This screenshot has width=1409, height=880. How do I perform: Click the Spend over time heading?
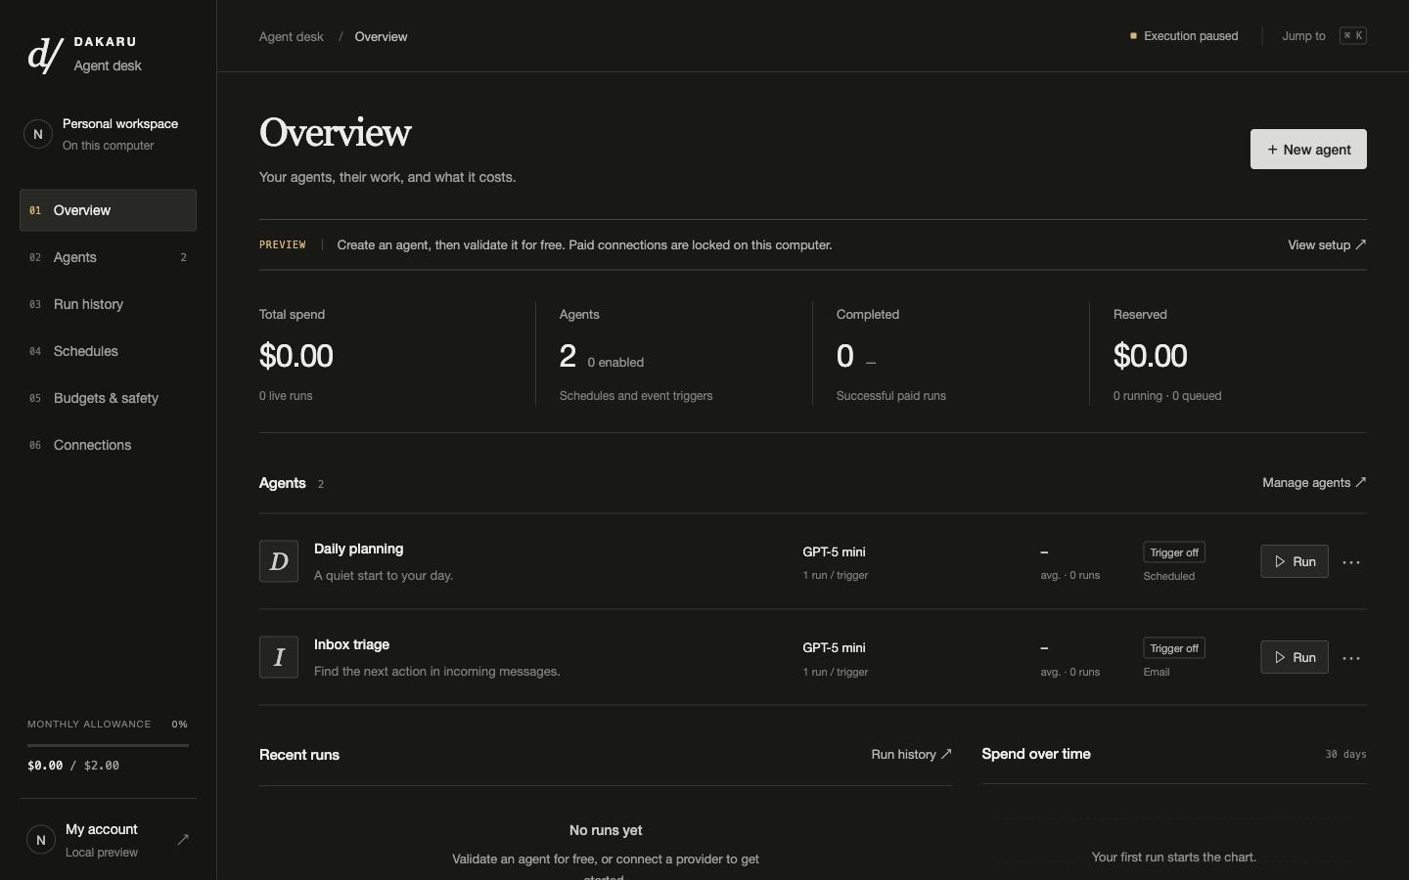click(1036, 754)
